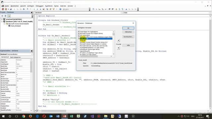This screenshot has height=119, width=212.
Task: Open Microsoft Edge from the taskbar
Action: pyautogui.click(x=37, y=116)
